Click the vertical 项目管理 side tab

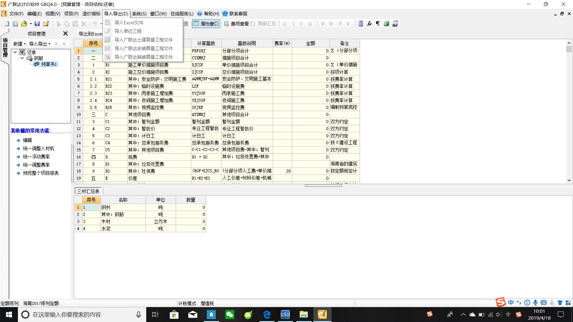[x=5, y=48]
